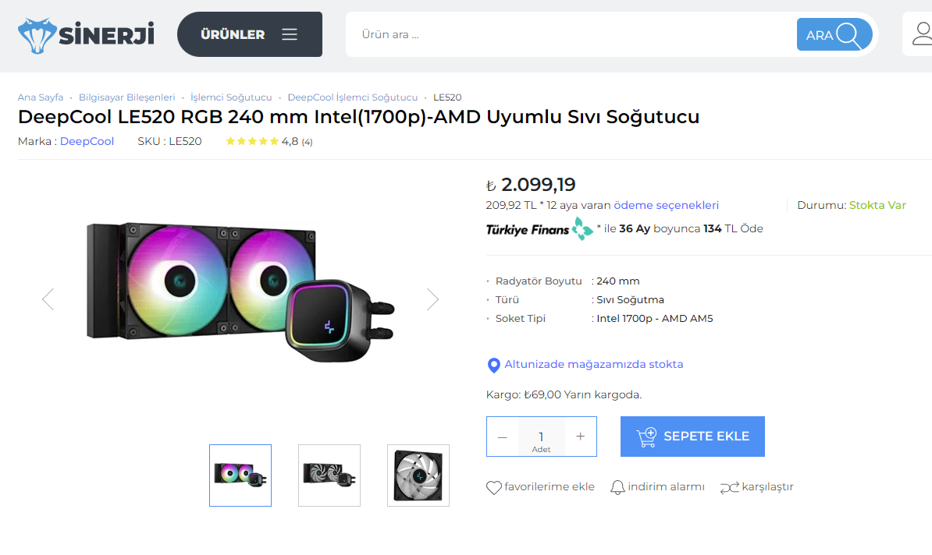
Task: Click the five-star rating
Action: (251, 142)
